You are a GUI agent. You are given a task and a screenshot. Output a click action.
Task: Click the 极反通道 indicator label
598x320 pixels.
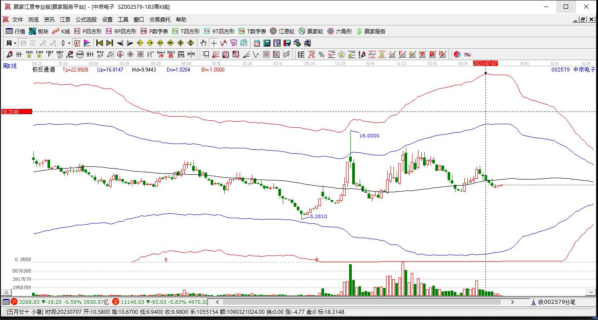(44, 69)
